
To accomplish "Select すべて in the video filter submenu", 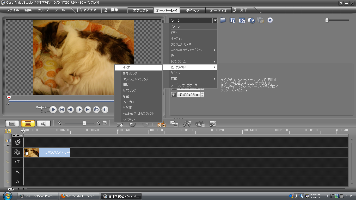I will [x=138, y=68].
